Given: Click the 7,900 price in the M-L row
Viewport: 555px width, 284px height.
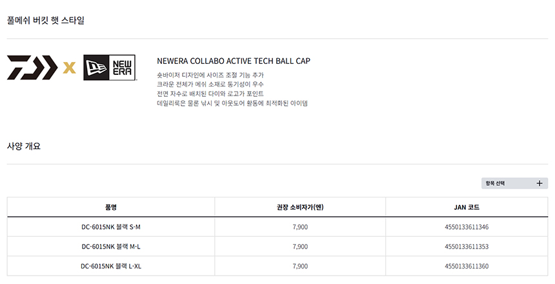Looking at the screenshot, I should pos(300,247).
